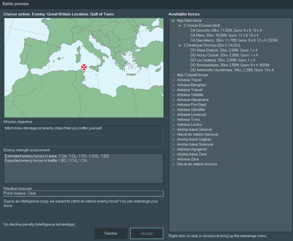Image resolution: width=293 pixels, height=241 pixels.
Task: Click the Accept button
Action: (147, 233)
